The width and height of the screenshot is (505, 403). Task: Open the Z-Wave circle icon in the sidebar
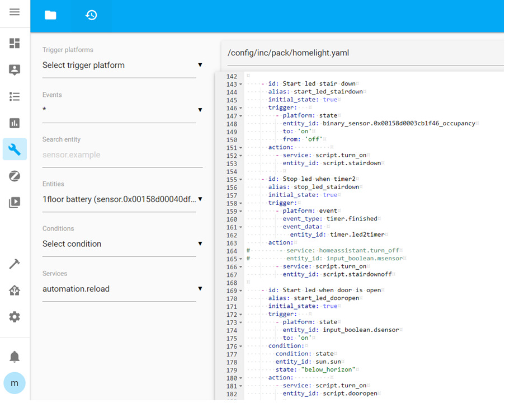click(15, 176)
